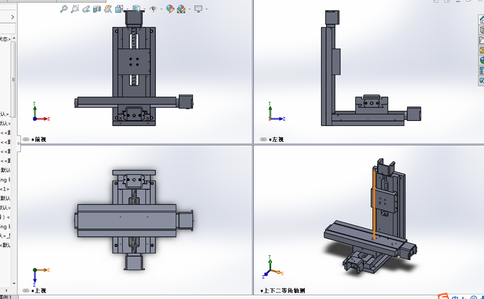This screenshot has width=484, height=299.
Task: Click the feature tree scroll-down arrow
Action: click(14, 283)
